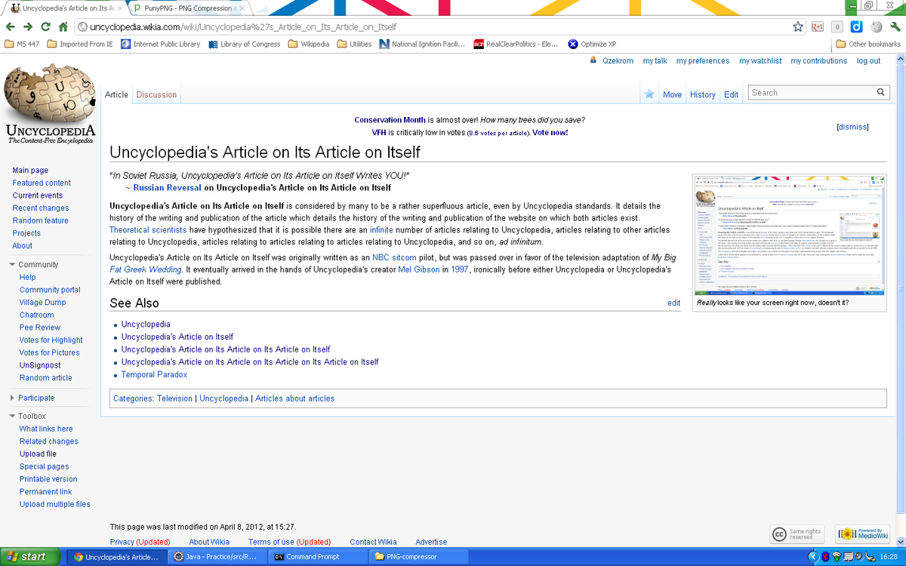The image size is (906, 566).
Task: Open the blue Daum extension icon
Action: click(x=856, y=26)
